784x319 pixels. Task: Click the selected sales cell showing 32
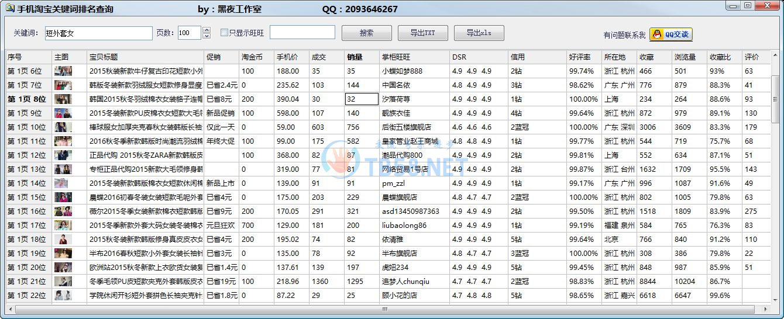(x=362, y=99)
